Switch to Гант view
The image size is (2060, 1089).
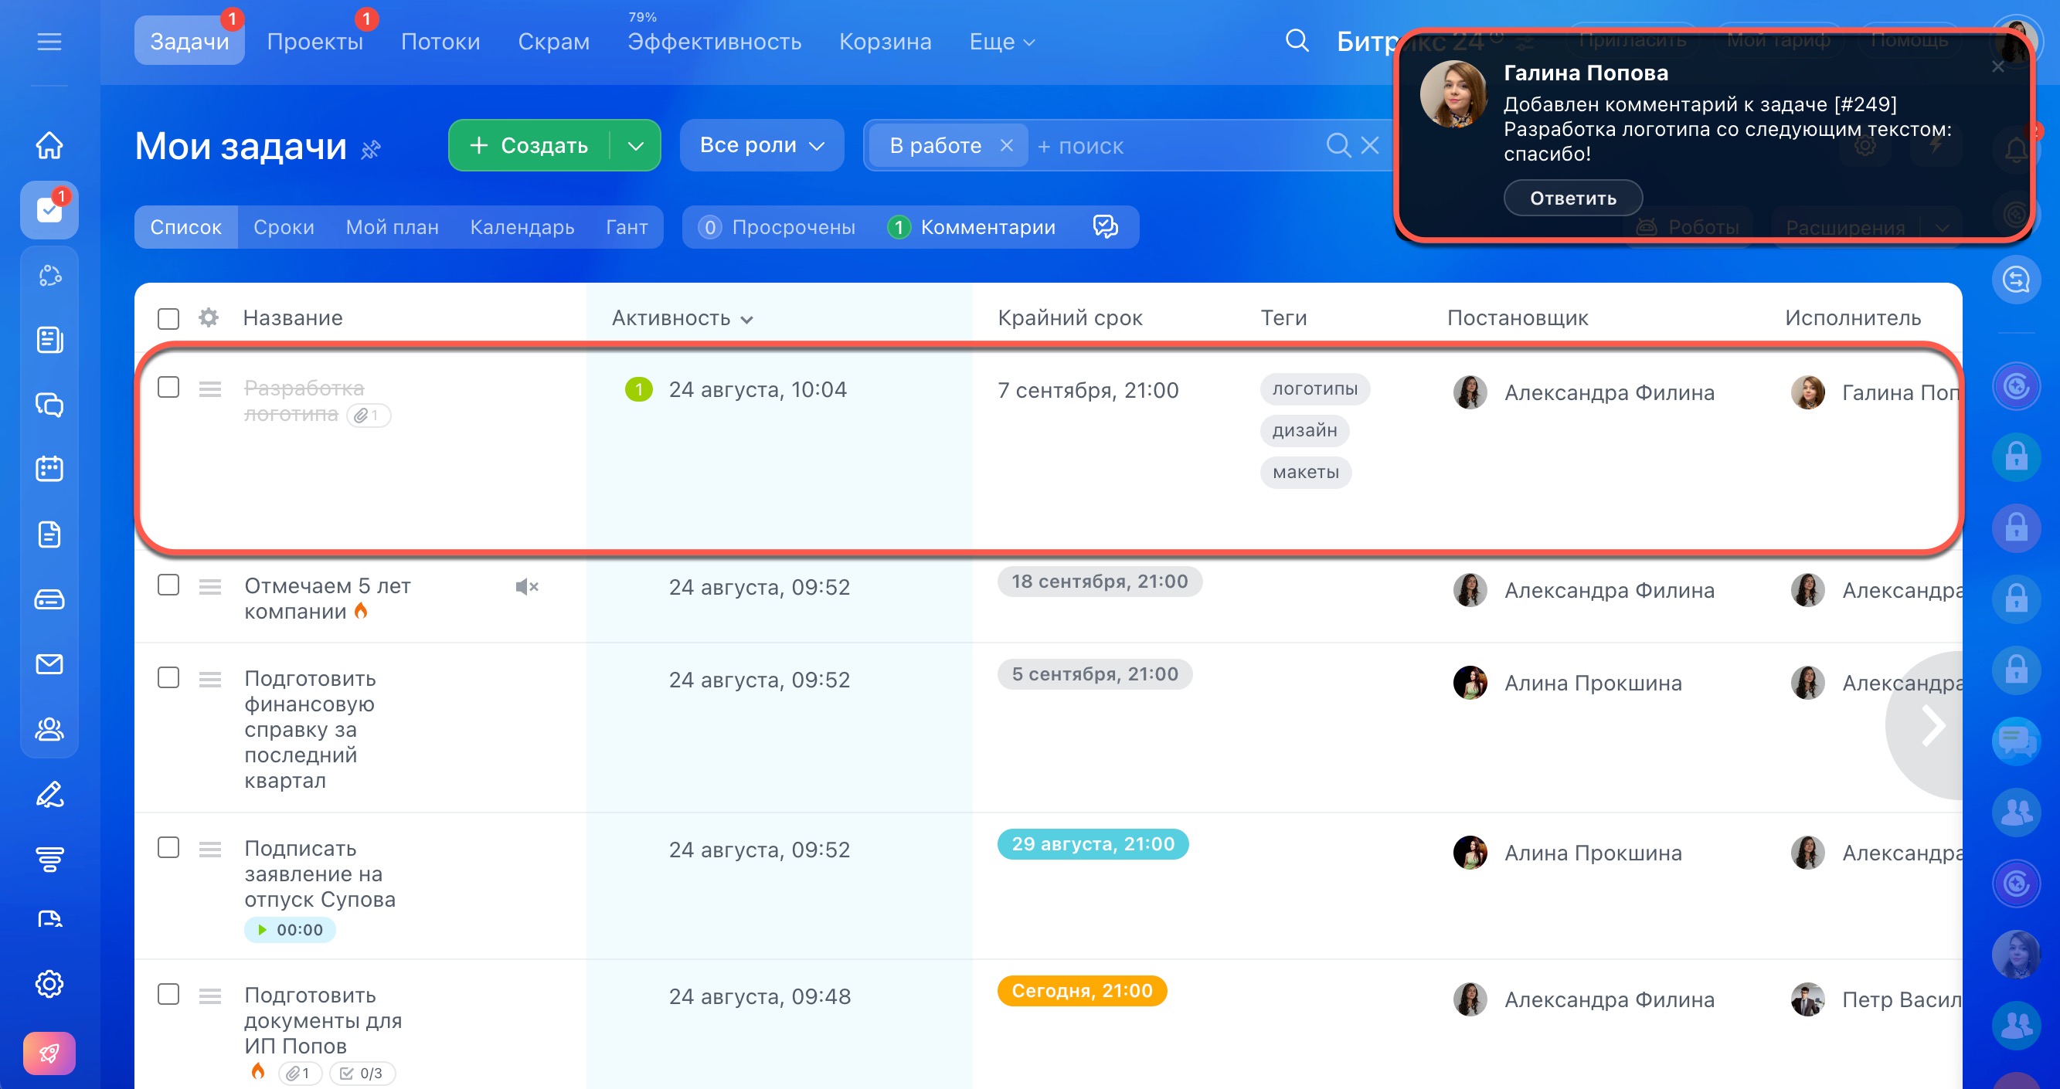point(626,227)
